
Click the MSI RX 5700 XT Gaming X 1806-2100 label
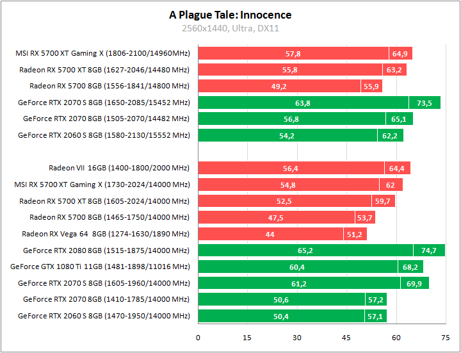(102, 53)
